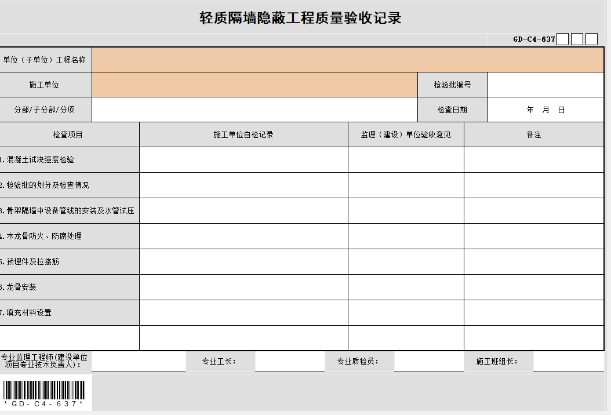611x415 pixels.
Task: Click third empty box after GD-C4-637
Action: pyautogui.click(x=591, y=39)
